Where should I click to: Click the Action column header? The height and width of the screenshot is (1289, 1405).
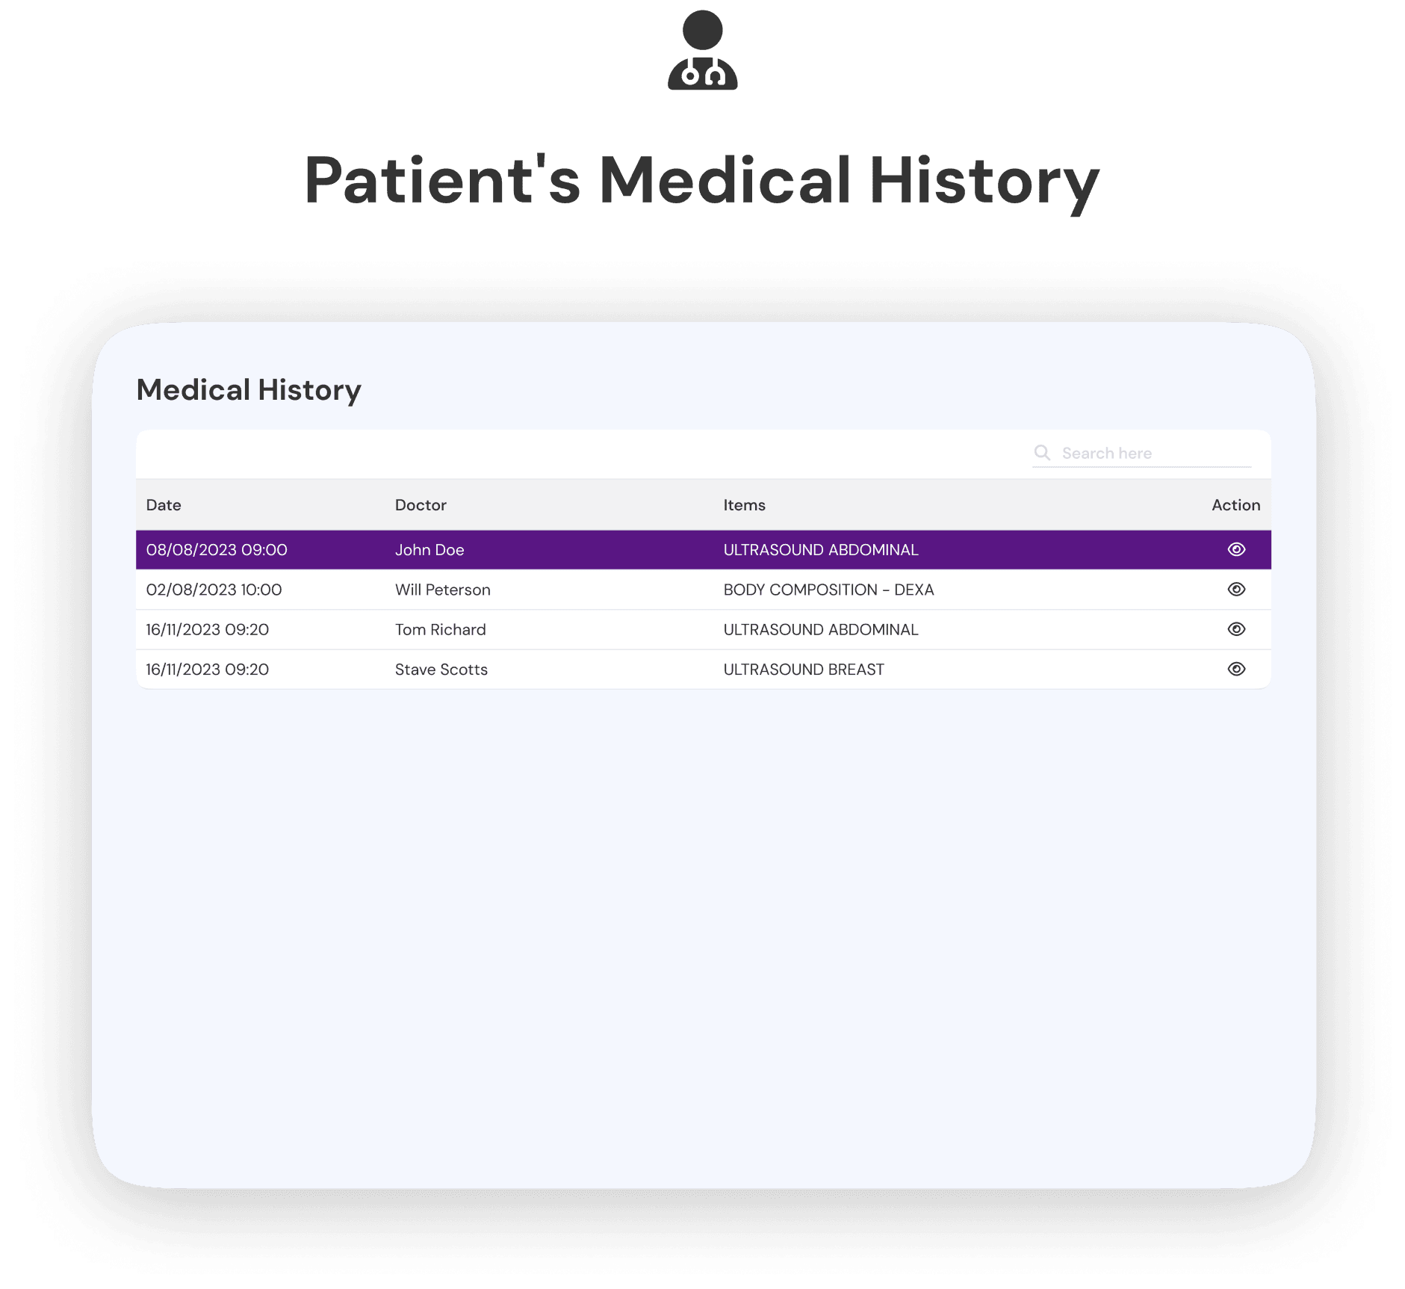1235,505
